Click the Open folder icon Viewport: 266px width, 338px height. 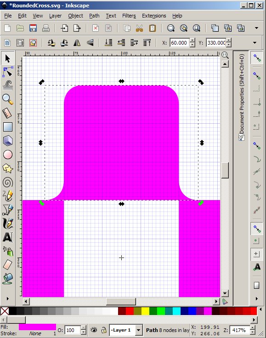tap(20, 28)
